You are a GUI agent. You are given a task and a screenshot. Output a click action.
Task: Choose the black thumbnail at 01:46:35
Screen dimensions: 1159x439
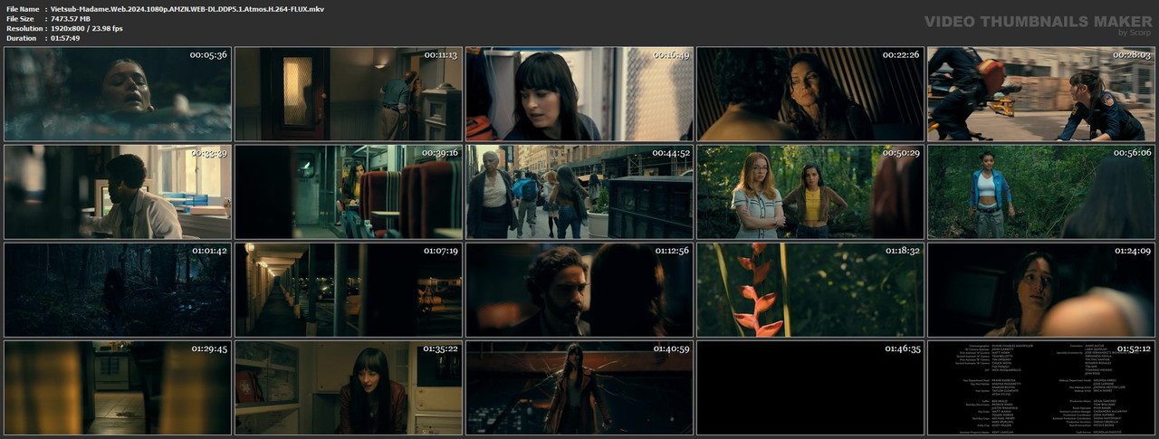click(x=810, y=387)
